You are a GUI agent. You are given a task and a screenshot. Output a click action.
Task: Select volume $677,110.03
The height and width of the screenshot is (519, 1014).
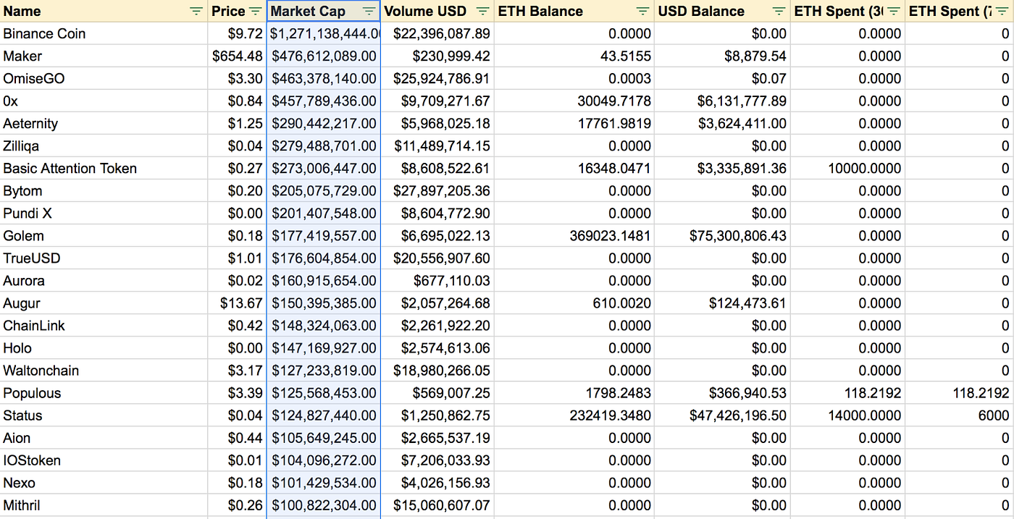(437, 280)
